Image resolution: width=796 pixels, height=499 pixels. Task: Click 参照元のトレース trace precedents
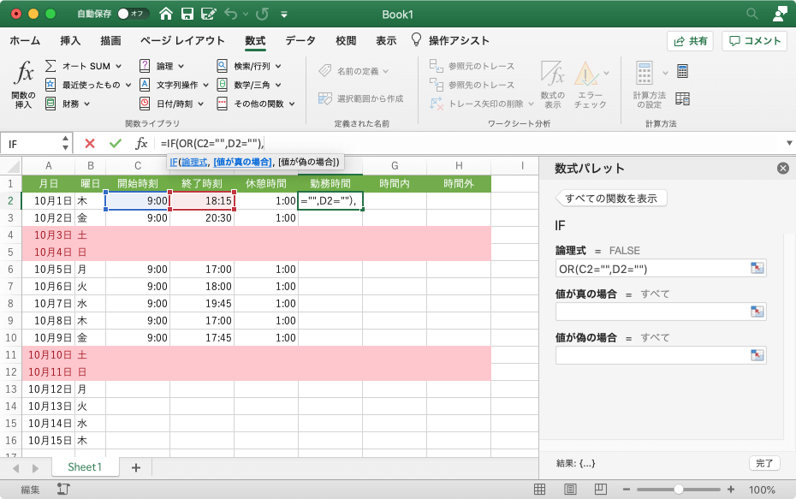coord(472,66)
